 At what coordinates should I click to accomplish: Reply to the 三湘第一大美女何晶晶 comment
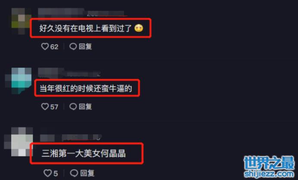(82, 173)
